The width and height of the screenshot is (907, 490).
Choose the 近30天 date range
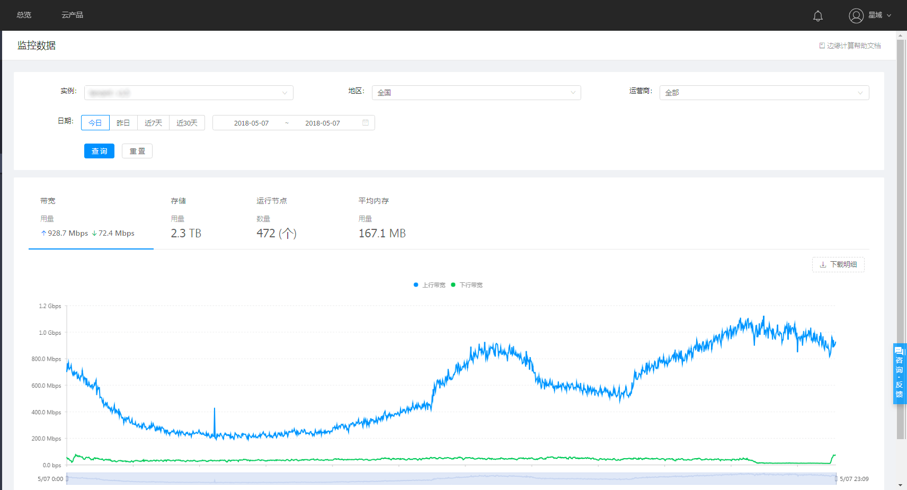click(186, 123)
